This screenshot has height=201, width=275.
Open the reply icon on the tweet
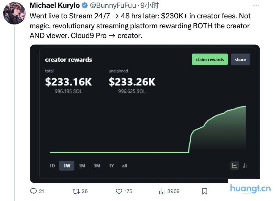(34, 191)
